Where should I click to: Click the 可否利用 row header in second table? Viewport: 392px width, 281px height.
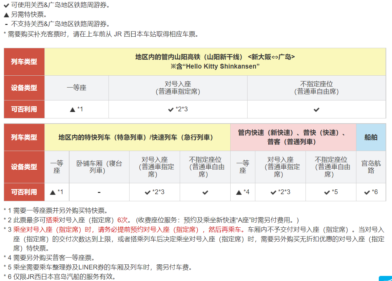[24, 192]
